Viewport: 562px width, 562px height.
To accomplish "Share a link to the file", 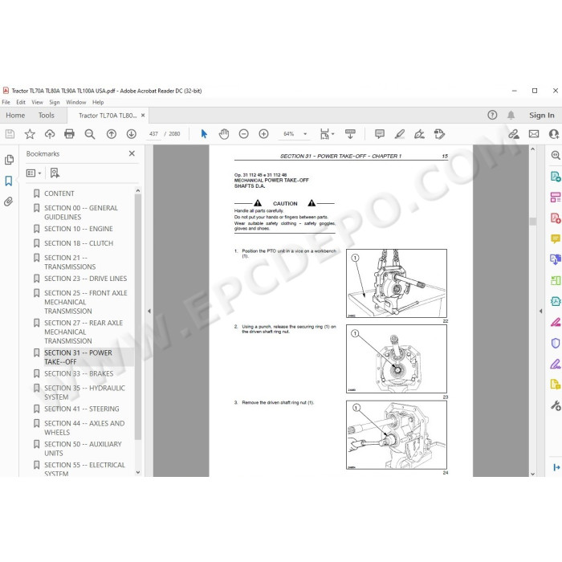I will pos(514,134).
